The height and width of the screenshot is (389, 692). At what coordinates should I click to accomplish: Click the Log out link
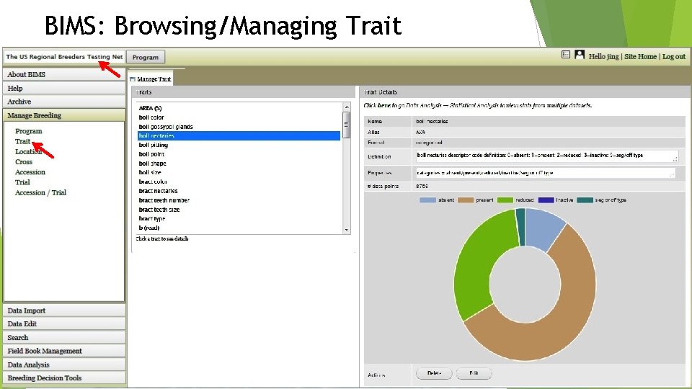[x=674, y=56]
